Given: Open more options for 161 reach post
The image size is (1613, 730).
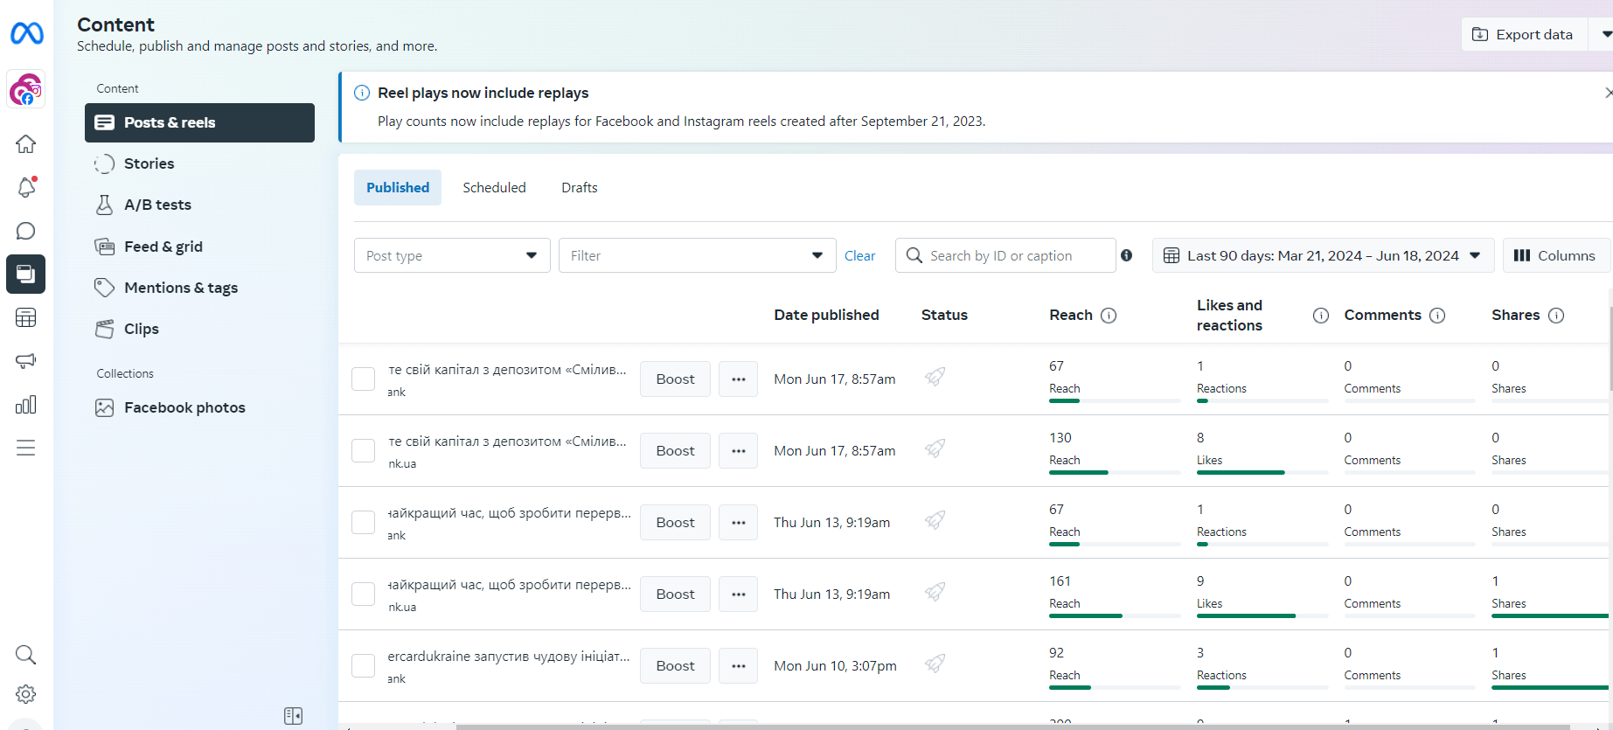Looking at the screenshot, I should pos(739,594).
